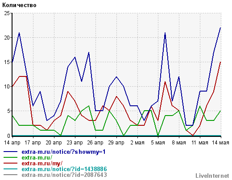
Task: Click the blue line color swatch in legend
Action: coord(10,152)
